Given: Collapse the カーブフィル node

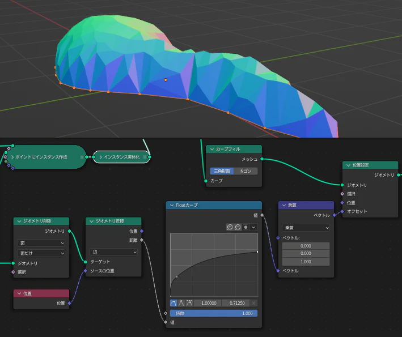Looking at the screenshot, I should [212, 149].
